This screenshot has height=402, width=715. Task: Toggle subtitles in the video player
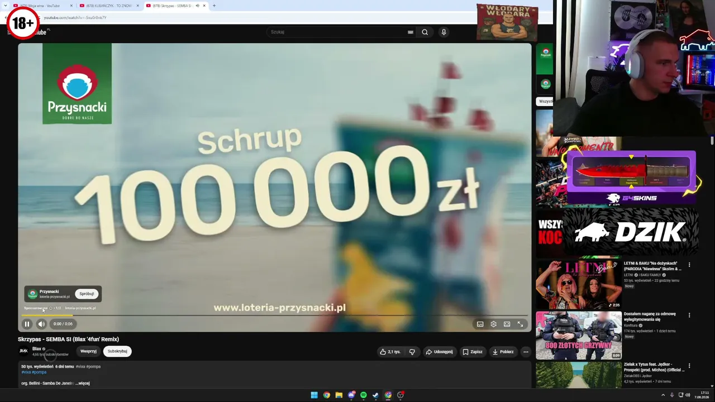pos(480,324)
